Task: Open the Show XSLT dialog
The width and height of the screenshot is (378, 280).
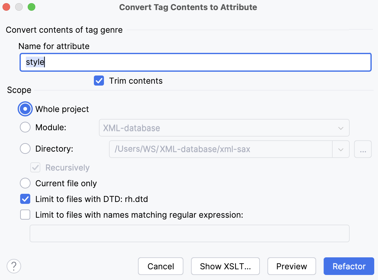Action: pyautogui.click(x=225, y=266)
